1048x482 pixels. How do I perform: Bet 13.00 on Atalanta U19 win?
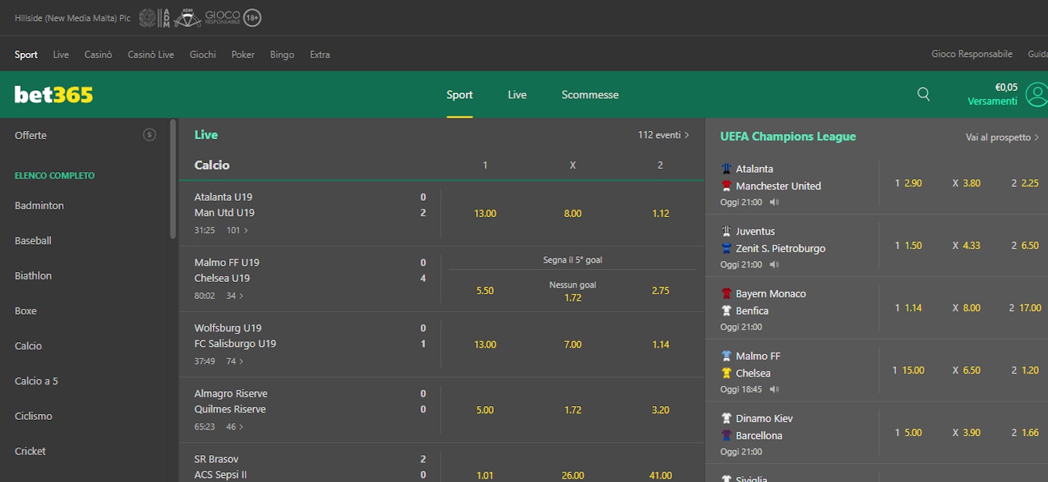point(485,213)
